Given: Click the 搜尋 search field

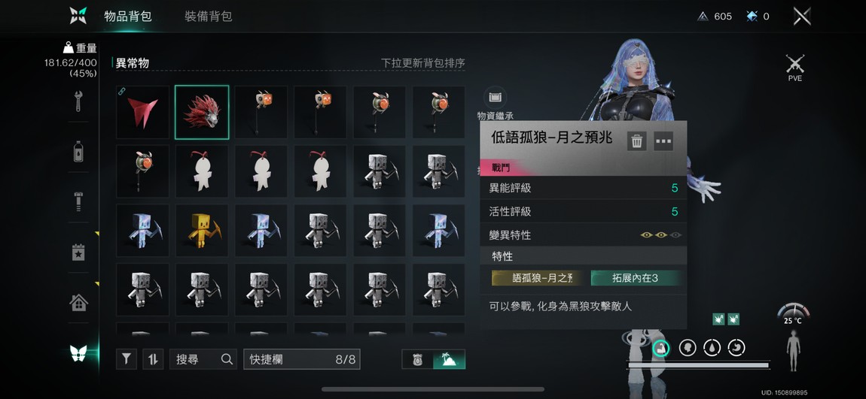Looking at the screenshot, I should point(203,359).
